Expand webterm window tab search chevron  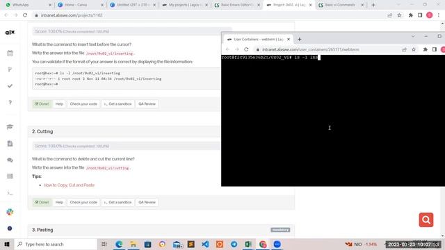click(413, 36)
